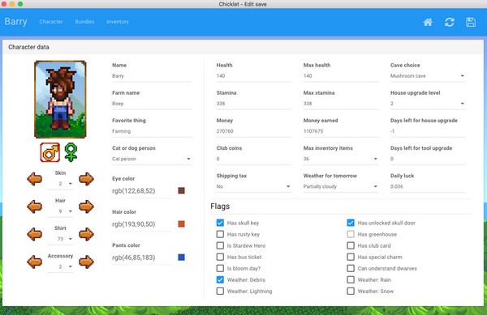Click the next Skin arrow
The image size is (487, 315).
pos(86,179)
